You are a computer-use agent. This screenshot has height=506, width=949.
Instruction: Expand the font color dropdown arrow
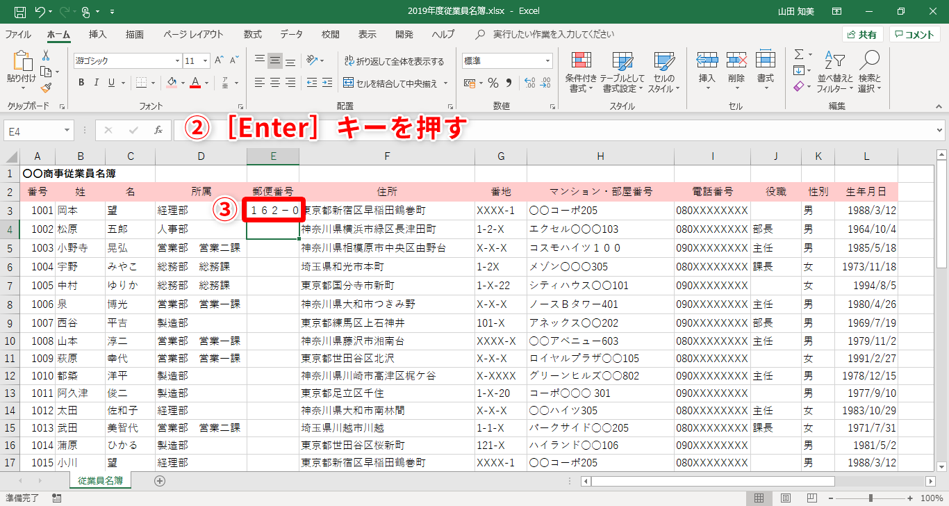click(207, 83)
